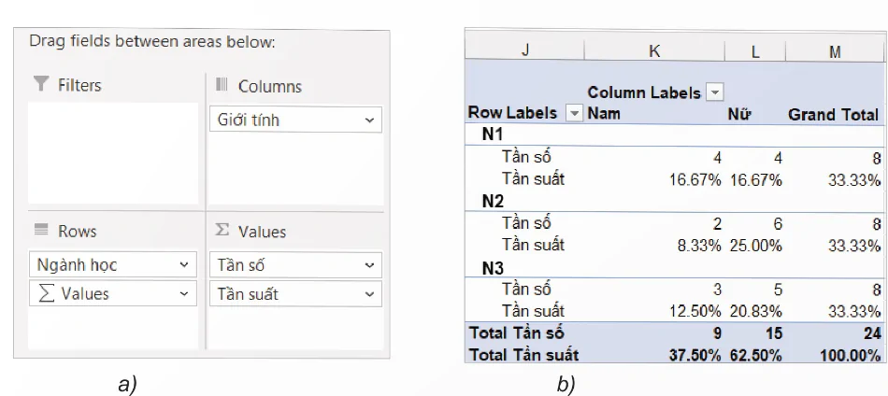Click the sigma symbol in Rows Values field
The height and width of the screenshot is (396, 888).
[x=45, y=294]
